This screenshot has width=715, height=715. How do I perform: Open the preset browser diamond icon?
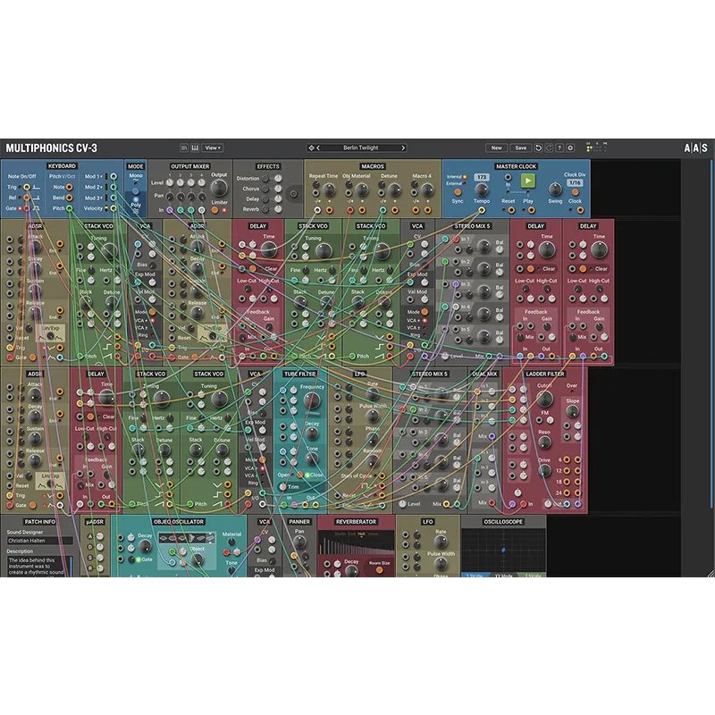coord(311,147)
